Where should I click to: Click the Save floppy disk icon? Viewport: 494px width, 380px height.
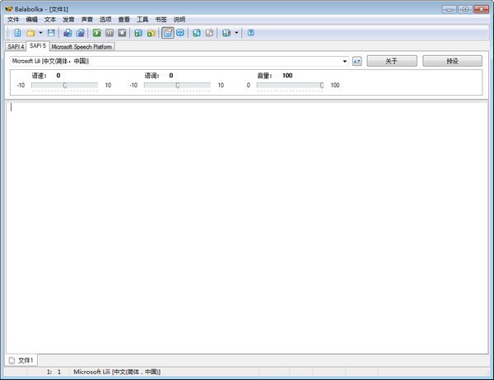[51, 33]
